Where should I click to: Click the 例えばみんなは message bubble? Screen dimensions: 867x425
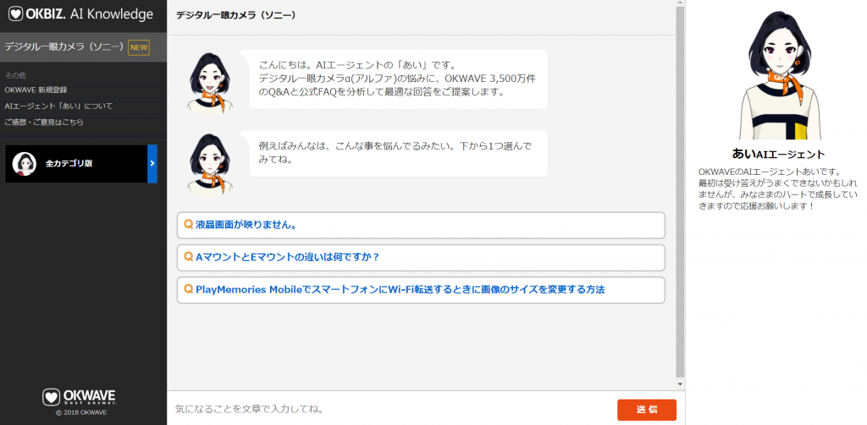click(x=398, y=154)
